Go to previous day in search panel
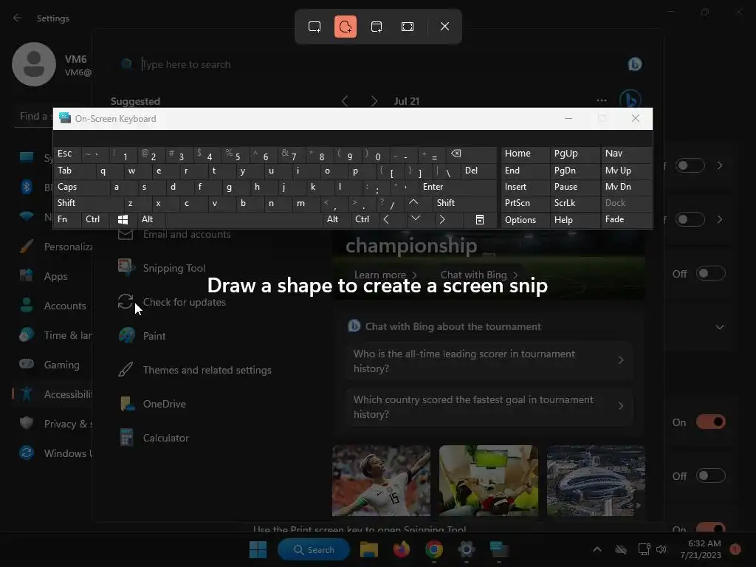756x567 pixels. tap(345, 101)
